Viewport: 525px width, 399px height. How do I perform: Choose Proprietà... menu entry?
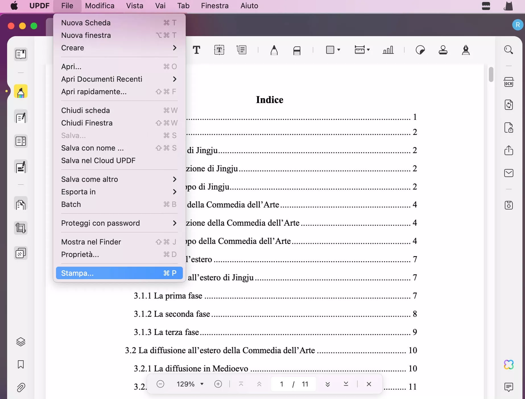coord(119,254)
